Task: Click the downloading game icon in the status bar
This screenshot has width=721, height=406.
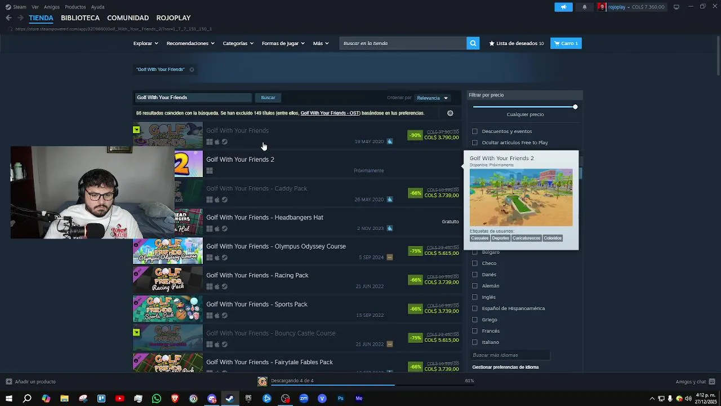Action: tap(262, 382)
